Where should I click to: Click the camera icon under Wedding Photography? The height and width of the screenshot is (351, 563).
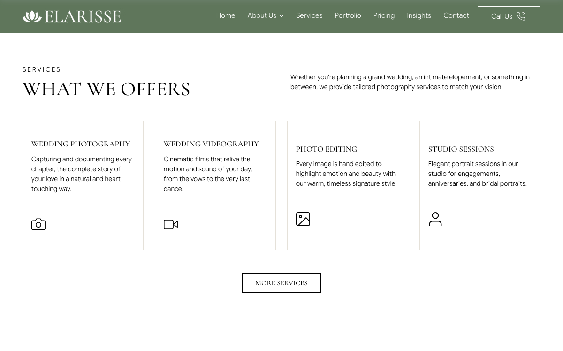point(38,224)
